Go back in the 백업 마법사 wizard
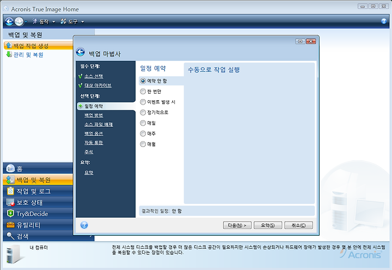The width and height of the screenshot is (392, 270). (x=81, y=52)
